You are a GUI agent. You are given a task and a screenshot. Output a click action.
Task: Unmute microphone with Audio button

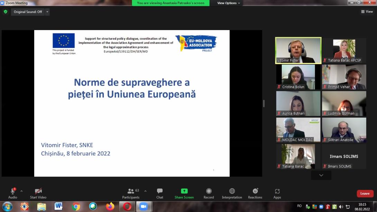tap(13, 193)
